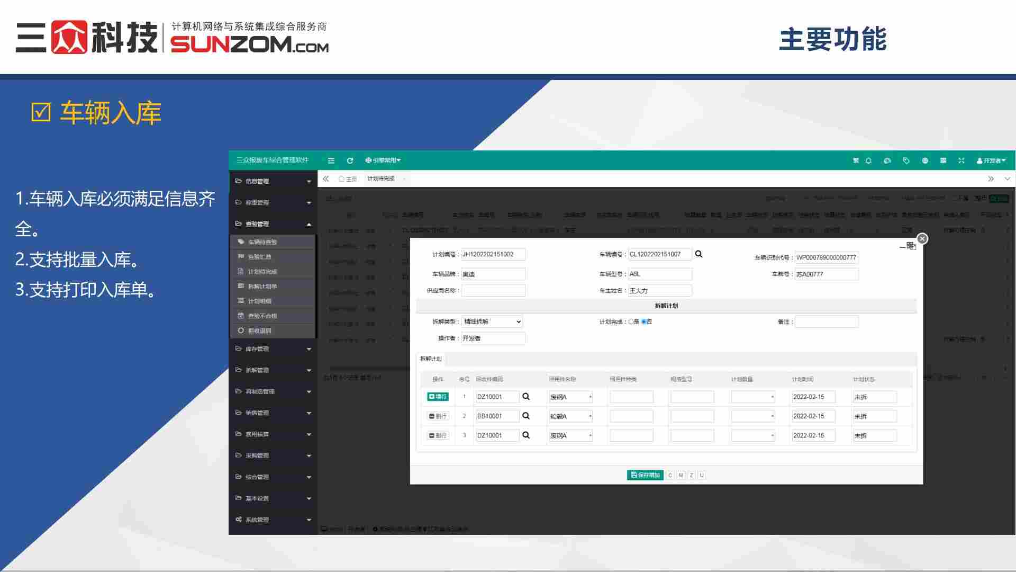Select 否 for plan completed

[x=644, y=322]
